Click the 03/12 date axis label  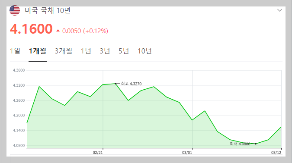pyautogui.click(x=276, y=153)
